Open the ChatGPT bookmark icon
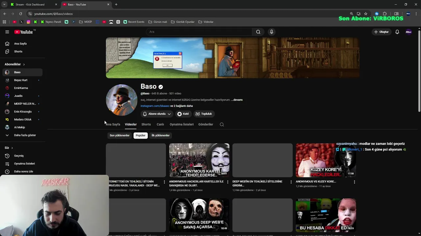Image resolution: width=421 pixels, height=236 pixels. pyautogui.click(x=118, y=22)
